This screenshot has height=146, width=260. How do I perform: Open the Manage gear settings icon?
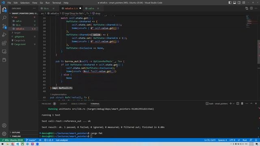pyautogui.click(x=4, y=133)
